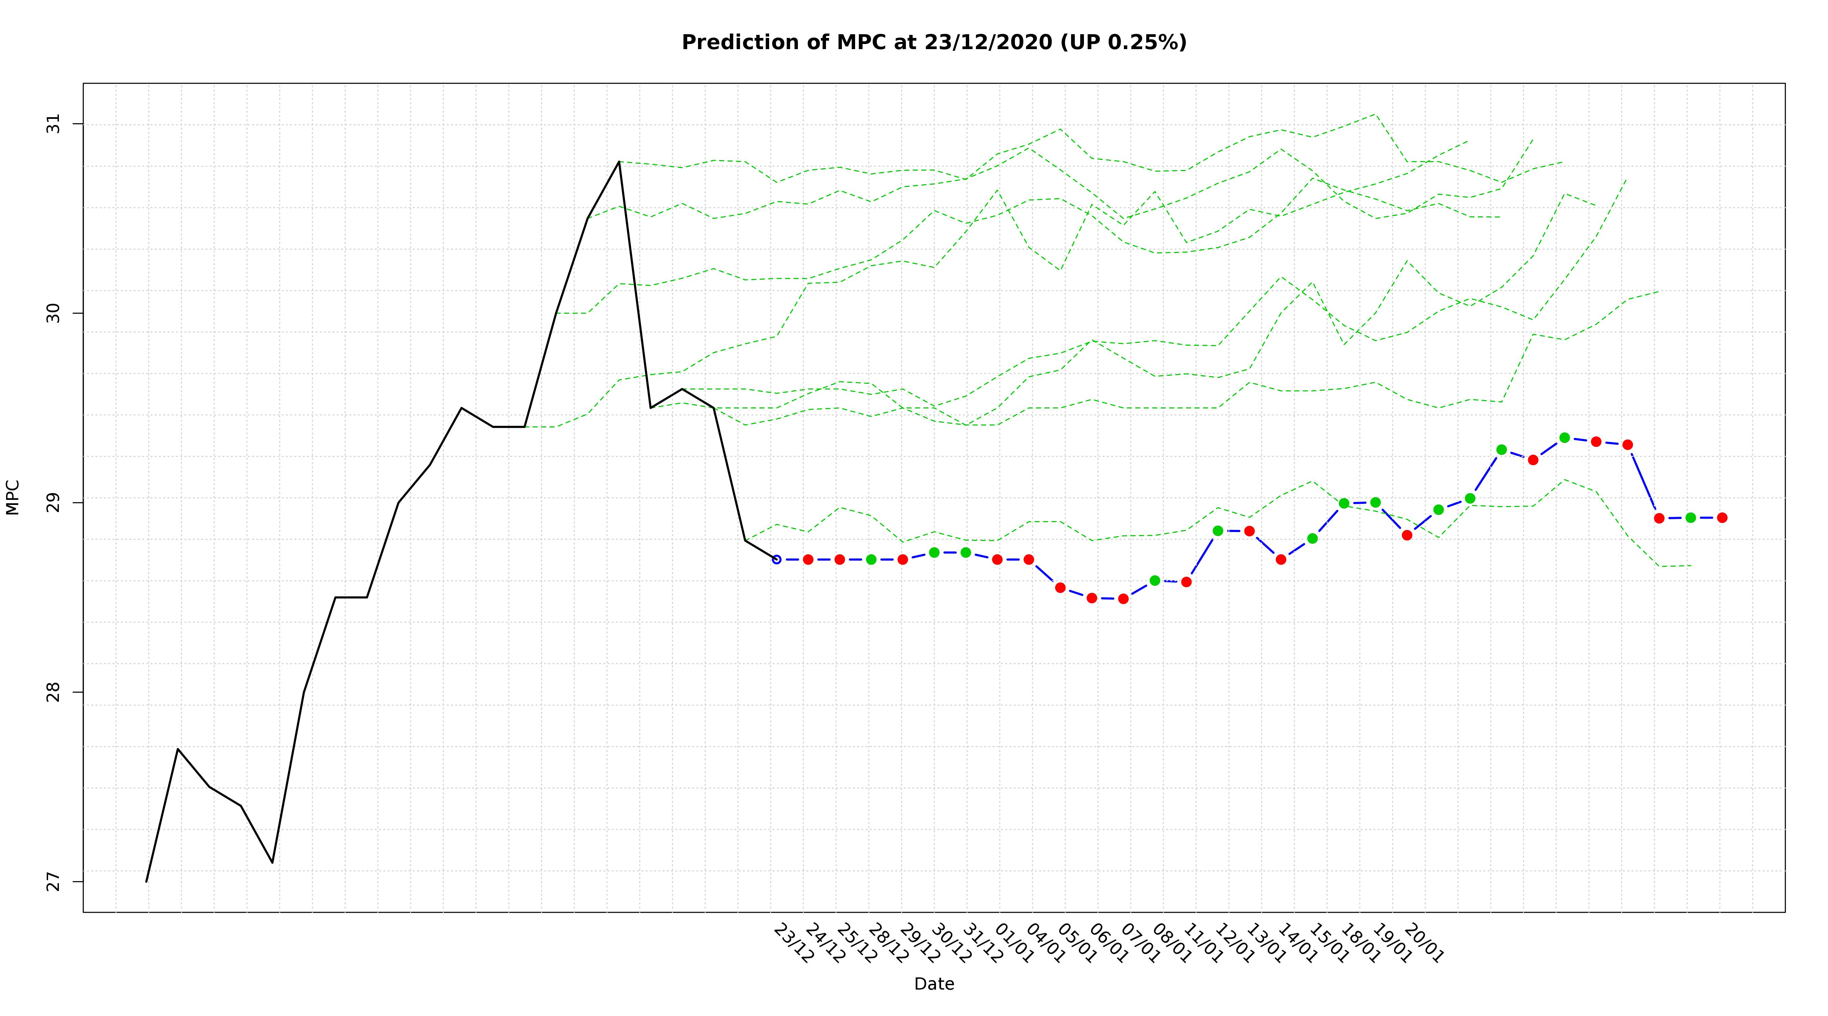The image size is (1828, 1016).
Task: Click the red dot above the 07/01 label
Action: tap(1123, 598)
